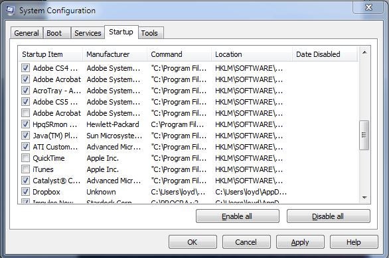Select the Sun Microsyste... manufacturer cell

coord(114,136)
